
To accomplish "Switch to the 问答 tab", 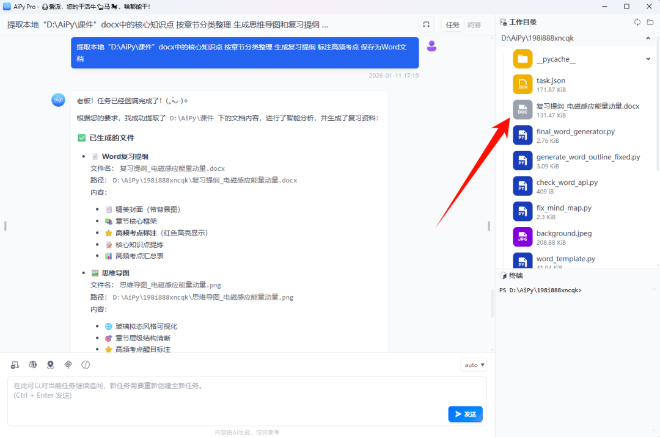I will (x=474, y=25).
